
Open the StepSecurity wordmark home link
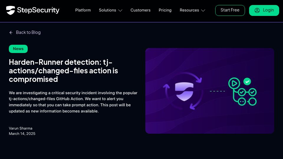coord(38,10)
